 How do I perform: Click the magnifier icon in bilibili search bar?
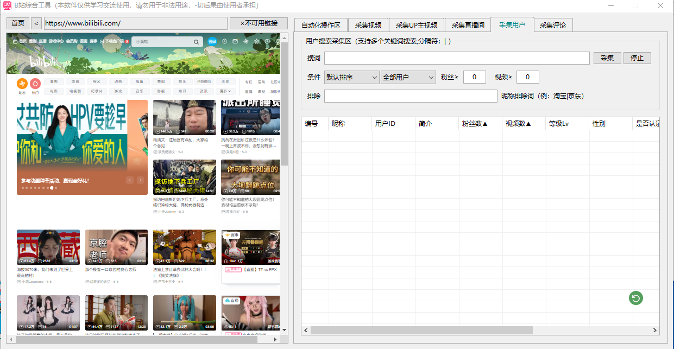pos(197,42)
